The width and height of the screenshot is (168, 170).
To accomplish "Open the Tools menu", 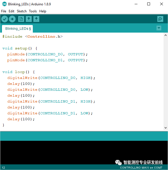I will [x=33, y=11].
